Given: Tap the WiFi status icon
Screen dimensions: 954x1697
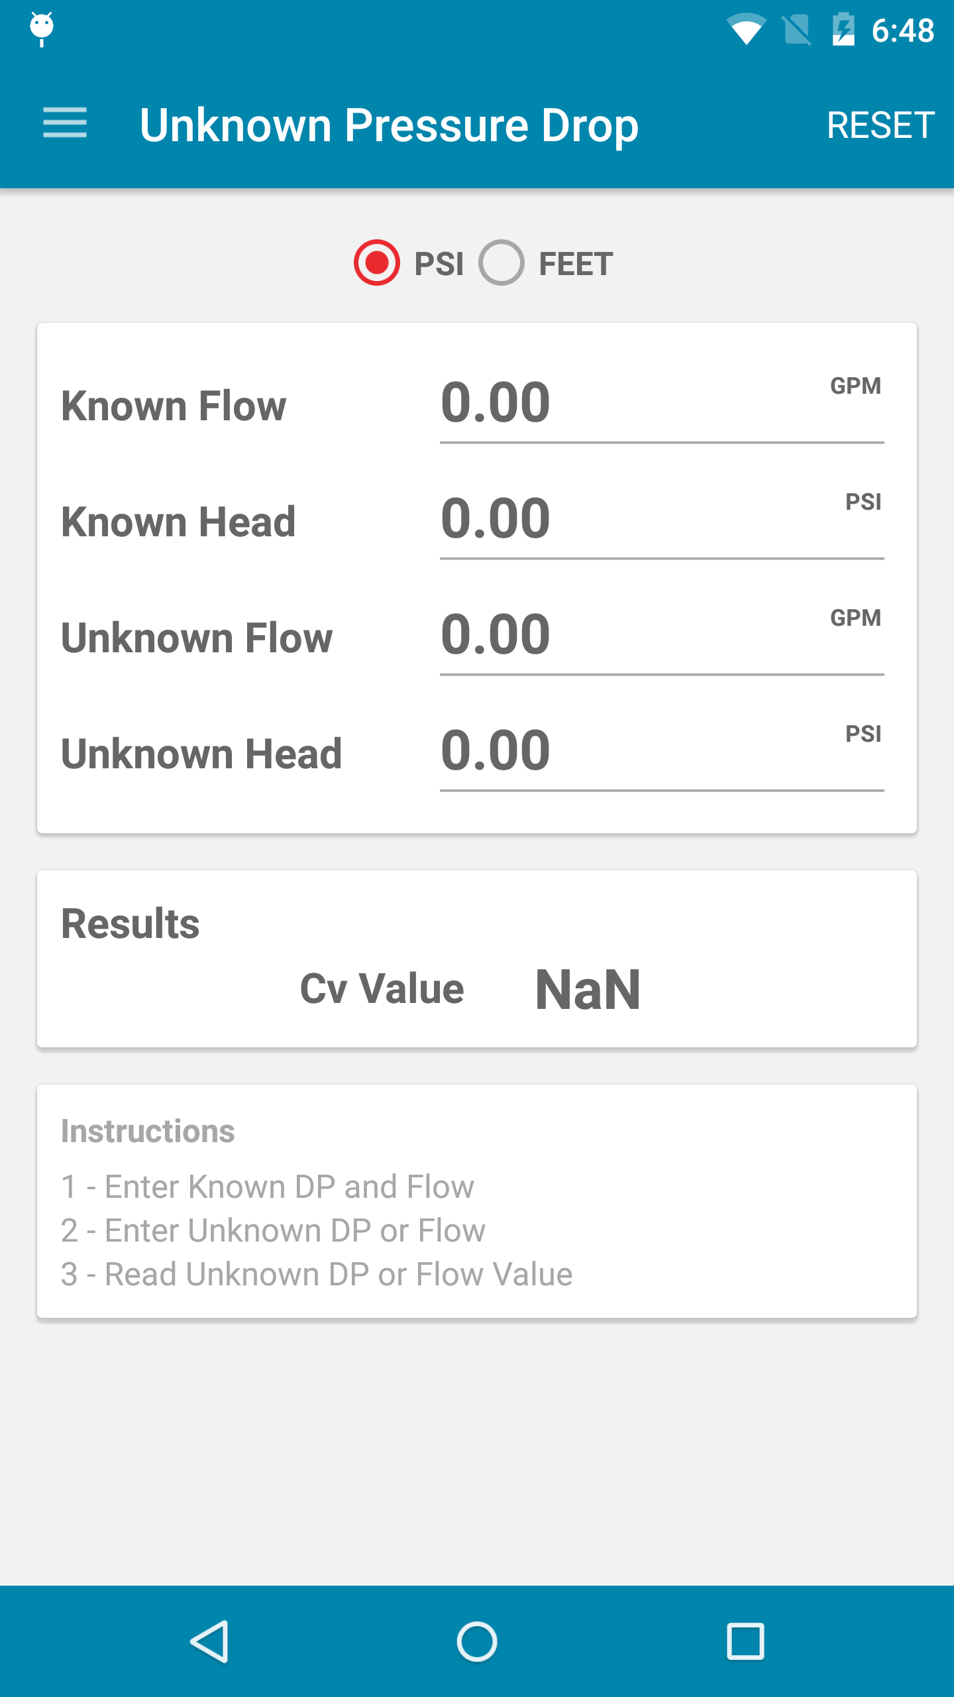Looking at the screenshot, I should click(747, 30).
